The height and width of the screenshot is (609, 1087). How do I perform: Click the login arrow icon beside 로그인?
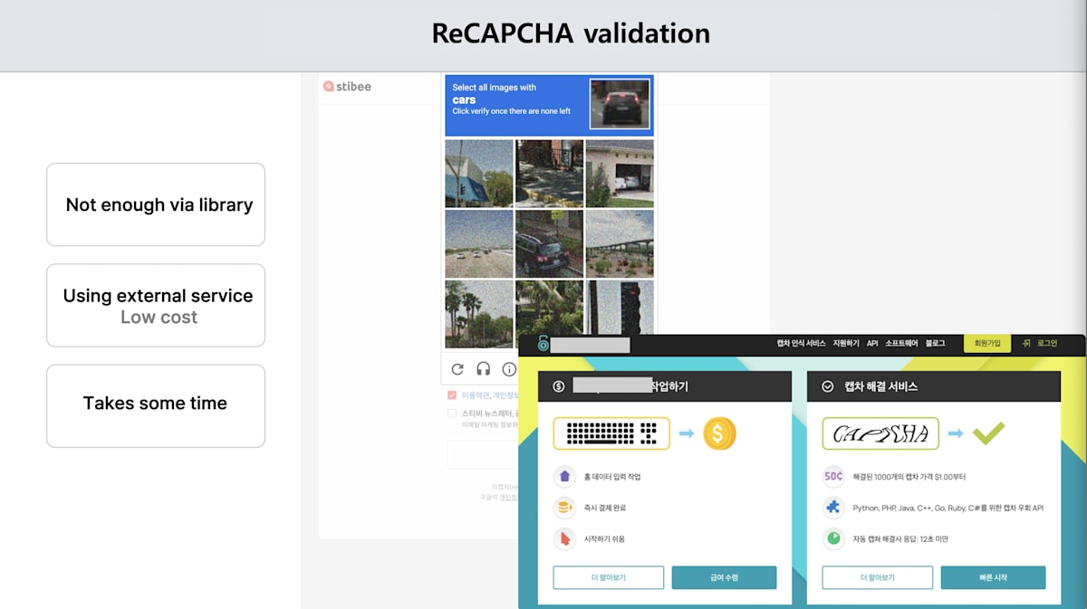1026,344
